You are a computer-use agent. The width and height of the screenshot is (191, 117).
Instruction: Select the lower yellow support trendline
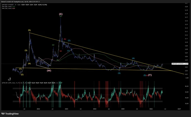click(94, 69)
